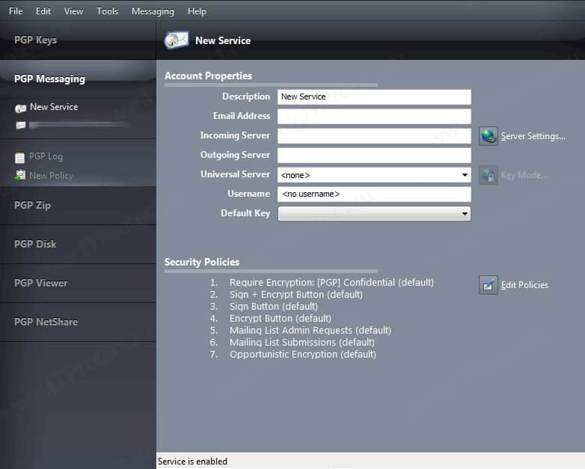Image resolution: width=585 pixels, height=469 pixels.
Task: Select policy Sign Button (default)
Action: (274, 307)
